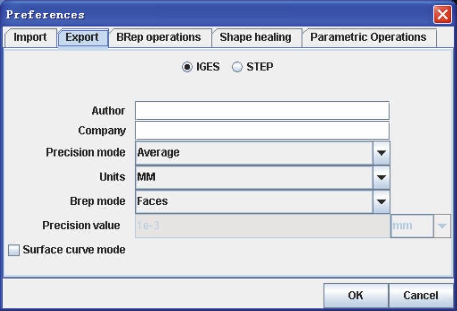The height and width of the screenshot is (311, 457).
Task: Click inside the Author text field
Action: click(x=262, y=111)
